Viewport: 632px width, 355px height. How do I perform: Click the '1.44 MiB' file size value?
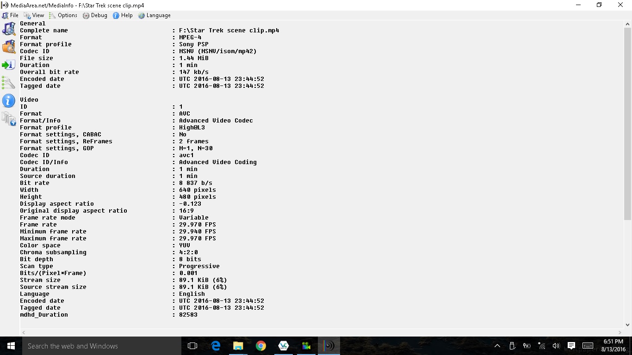194,58
